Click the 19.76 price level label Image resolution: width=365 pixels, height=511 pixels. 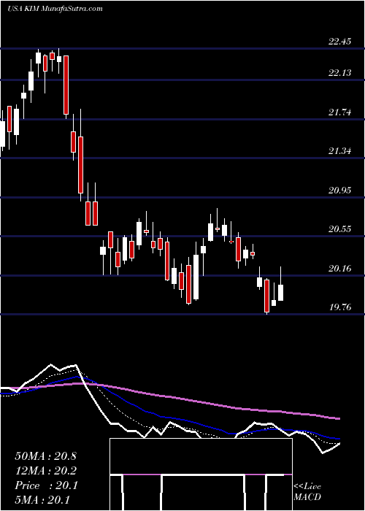point(340,307)
